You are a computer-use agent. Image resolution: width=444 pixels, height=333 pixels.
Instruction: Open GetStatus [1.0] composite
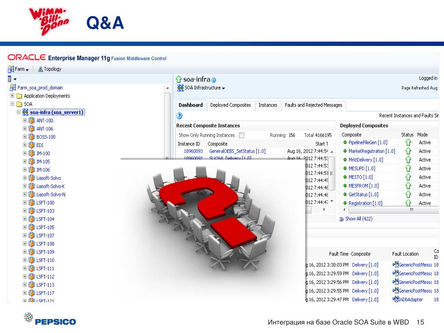tap(363, 195)
